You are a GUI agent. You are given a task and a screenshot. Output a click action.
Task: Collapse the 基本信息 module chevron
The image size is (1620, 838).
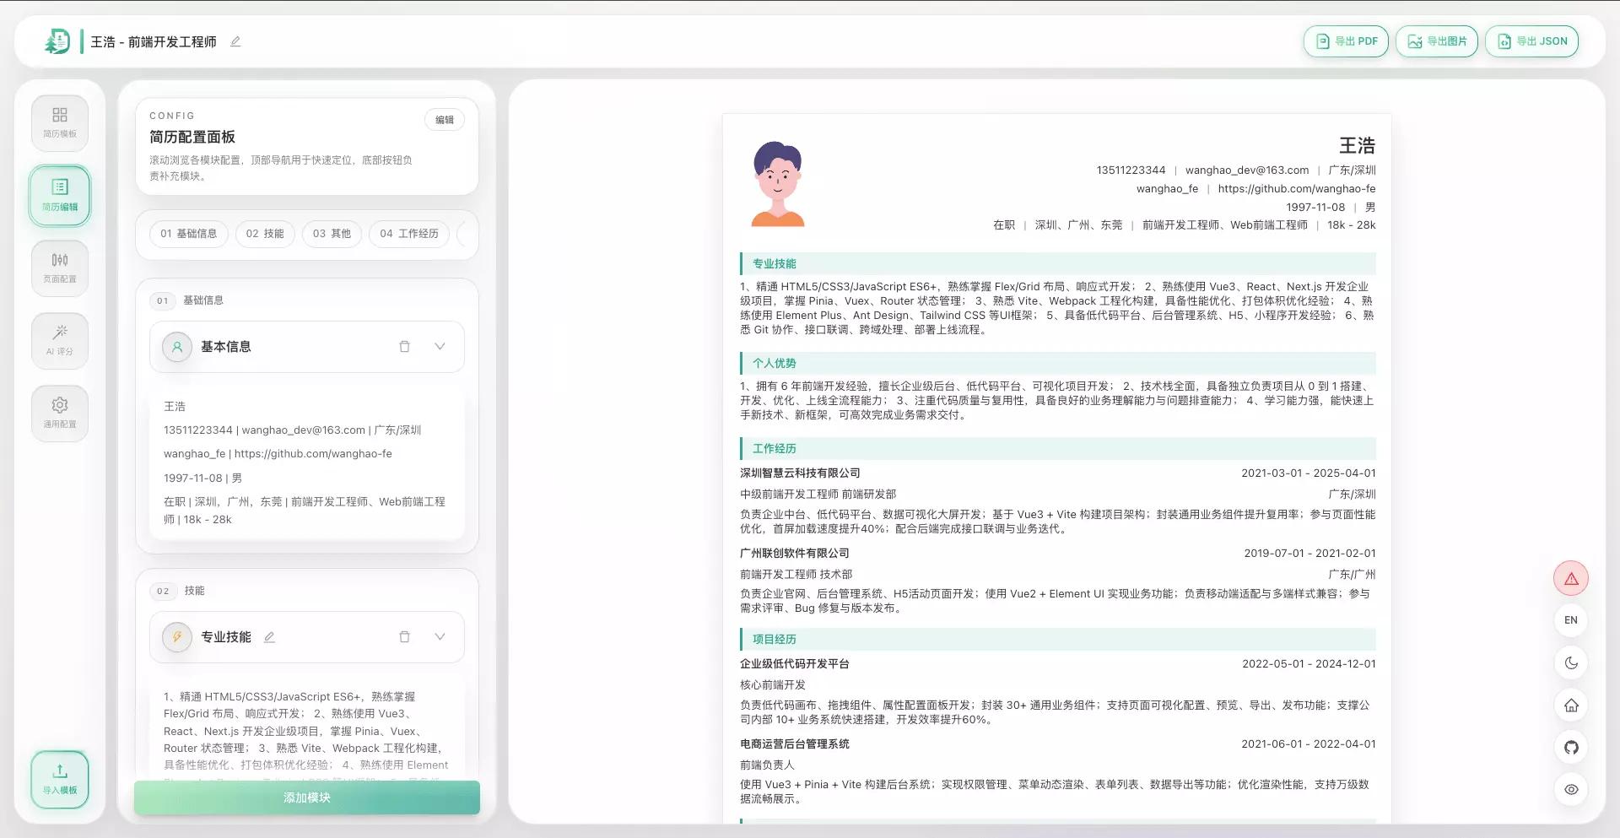[x=440, y=346]
